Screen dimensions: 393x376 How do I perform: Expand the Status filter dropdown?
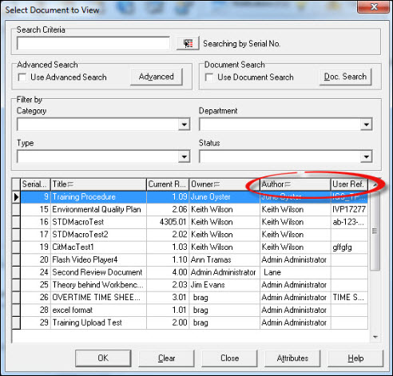point(367,156)
